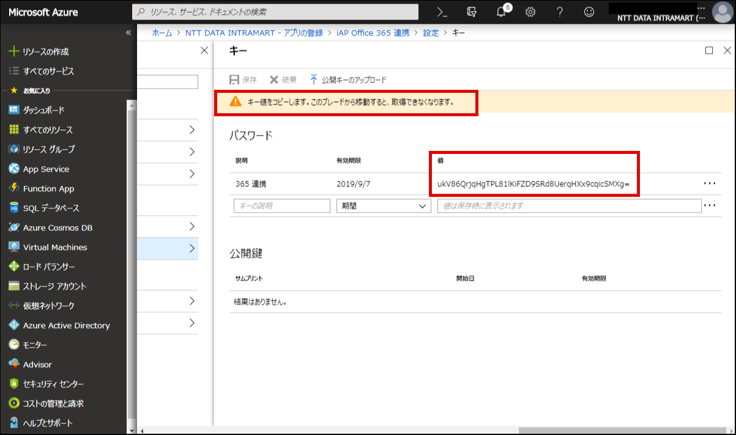This screenshot has height=435, width=736.
Task: Click the settings blade filter input box
Action: tap(168, 82)
